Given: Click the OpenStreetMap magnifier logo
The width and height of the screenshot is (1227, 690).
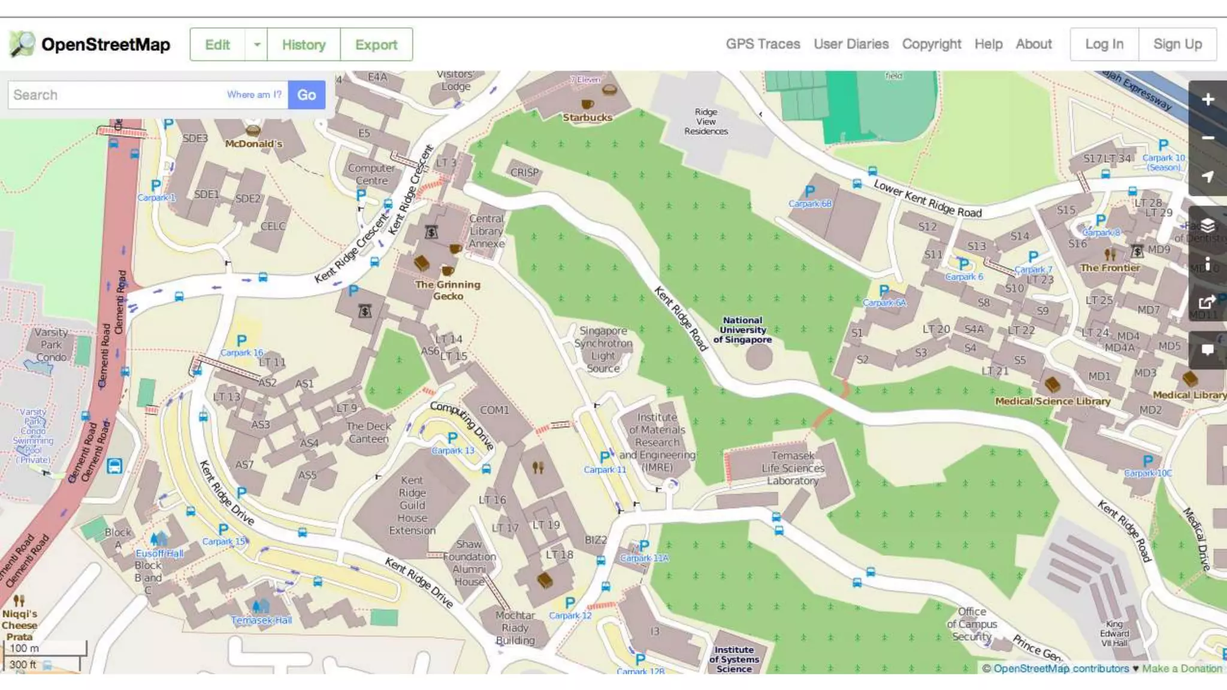Looking at the screenshot, I should click(x=22, y=44).
